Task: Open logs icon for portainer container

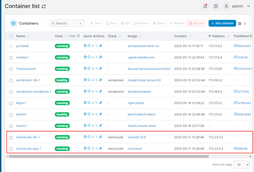Action: coord(85,46)
